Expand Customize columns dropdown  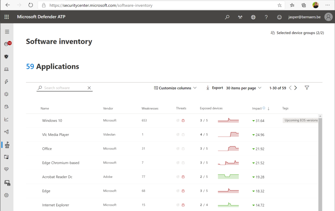pos(175,88)
